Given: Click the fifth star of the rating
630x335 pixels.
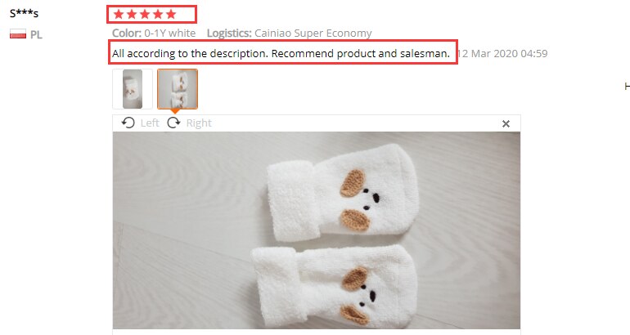Looking at the screenshot, I should pyautogui.click(x=171, y=15).
